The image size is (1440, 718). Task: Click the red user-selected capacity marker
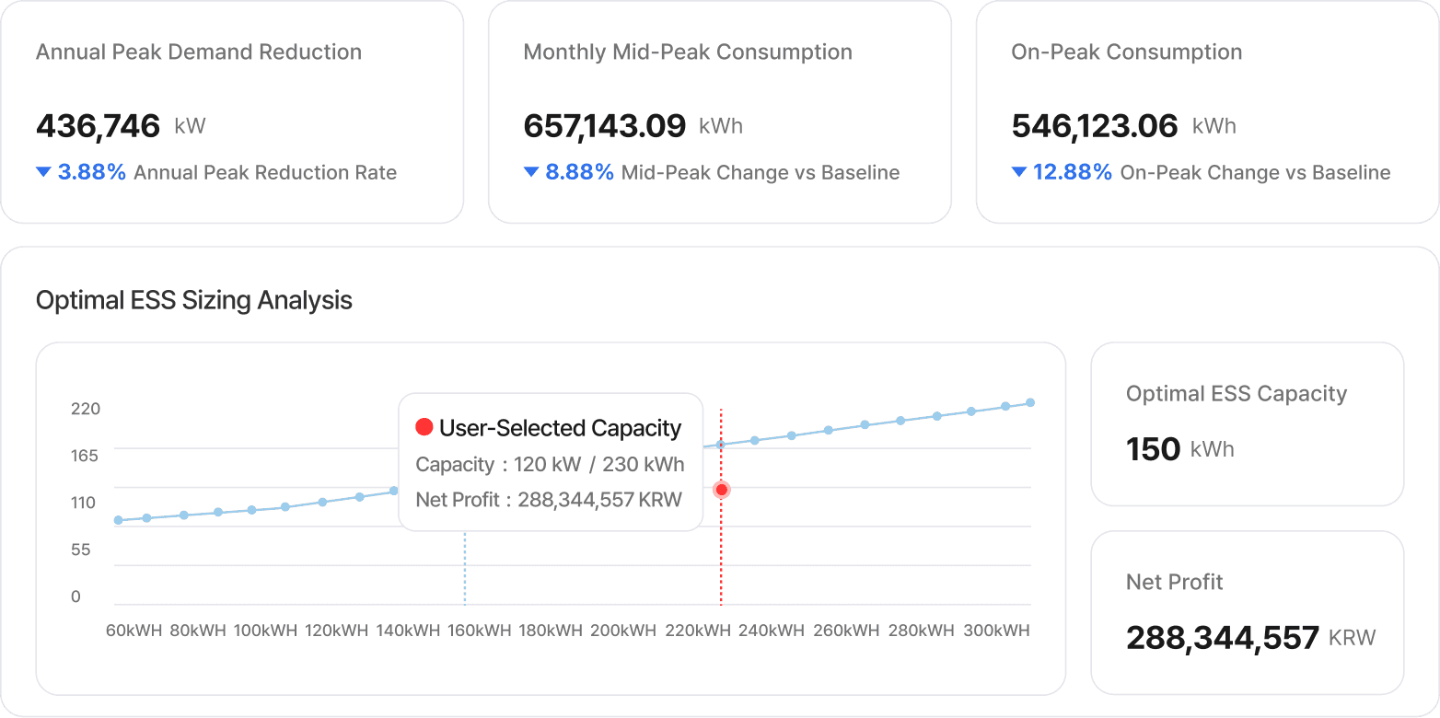[721, 490]
